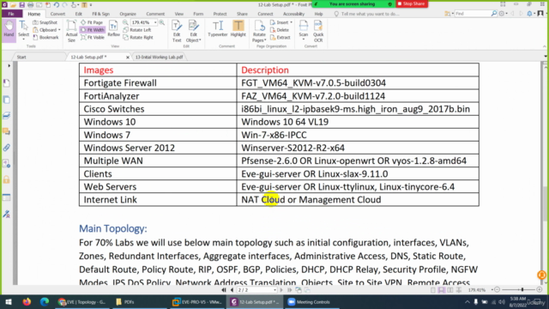The image size is (549, 309).
Task: Open the Security lock side panel
Action: tap(7, 179)
